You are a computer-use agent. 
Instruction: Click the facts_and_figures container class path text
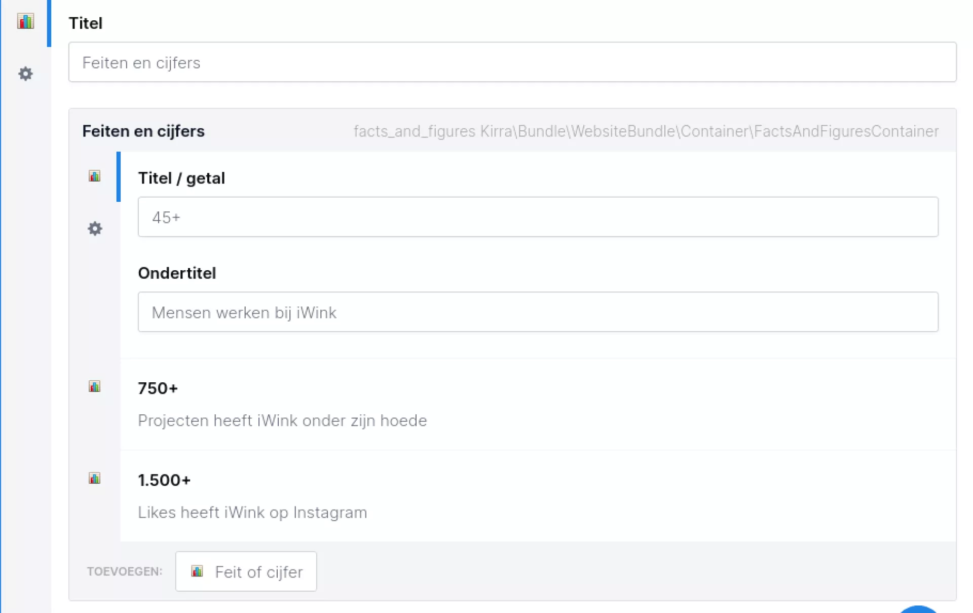coord(646,131)
